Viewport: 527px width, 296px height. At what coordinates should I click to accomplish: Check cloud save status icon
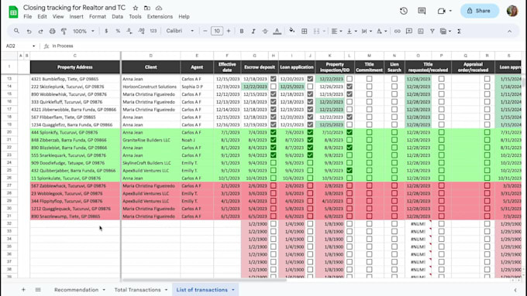tap(159, 8)
